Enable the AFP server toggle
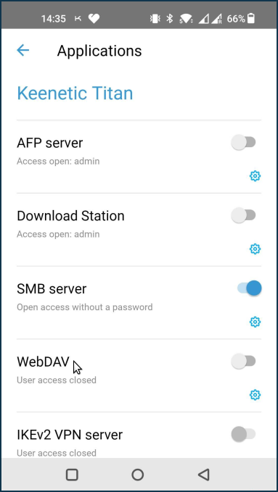Viewport: 278px width, 492px height. pos(243,143)
